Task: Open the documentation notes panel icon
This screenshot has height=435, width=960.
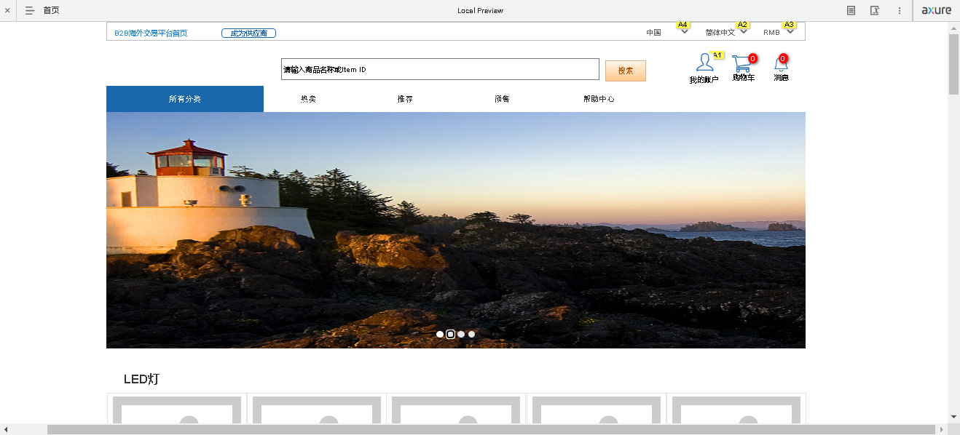Action: [851, 10]
